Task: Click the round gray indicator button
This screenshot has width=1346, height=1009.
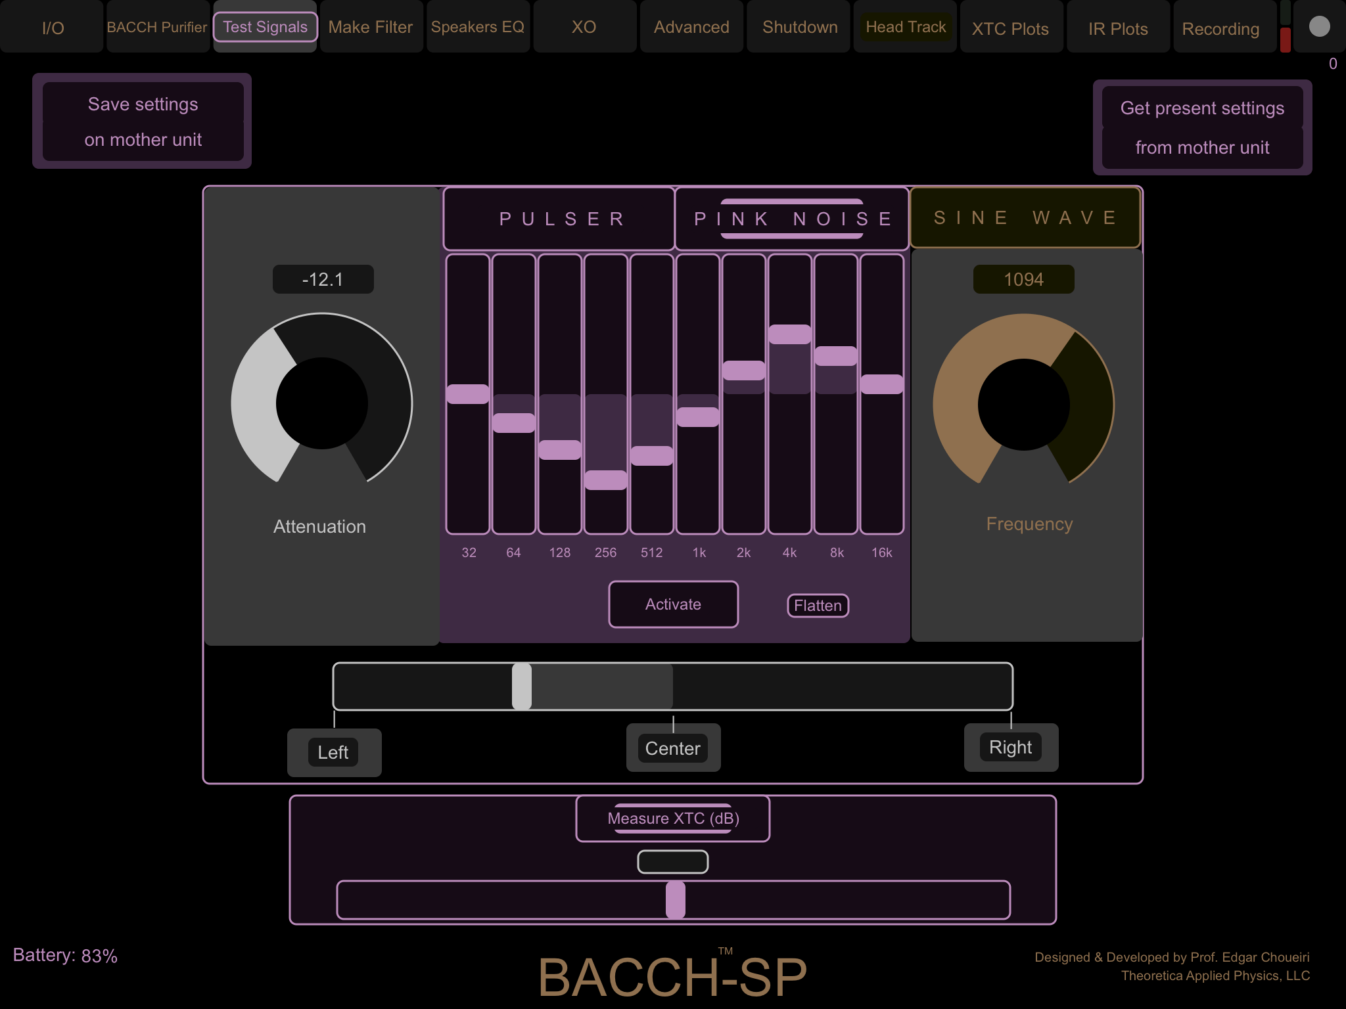Action: click(1319, 26)
